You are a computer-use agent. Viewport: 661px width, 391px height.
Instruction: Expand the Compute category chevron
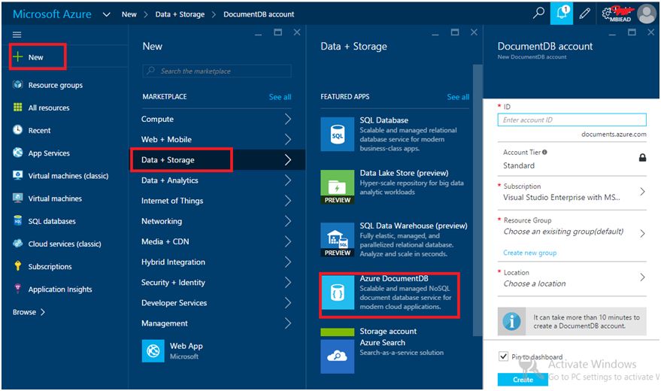[x=288, y=119]
